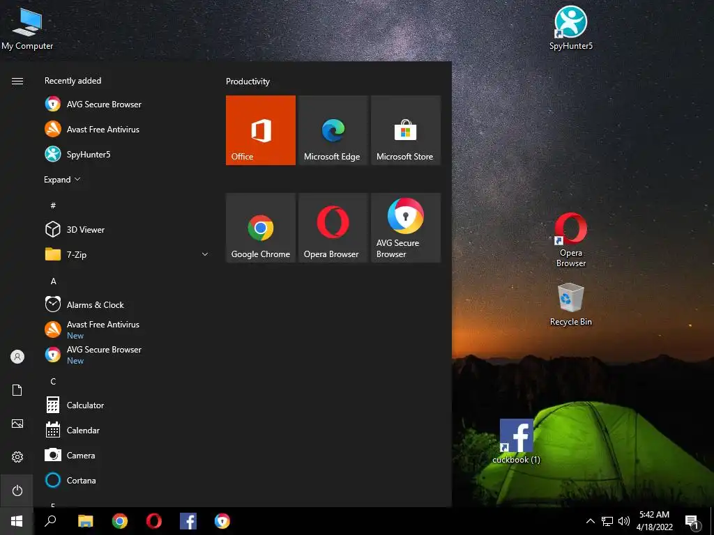Image resolution: width=714 pixels, height=535 pixels.
Task: Launch the Google Chrome tile
Action: tap(261, 228)
